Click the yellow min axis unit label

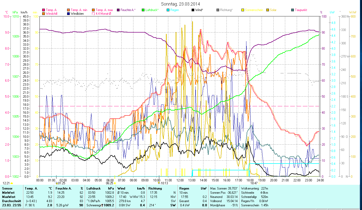pos(35,12)
